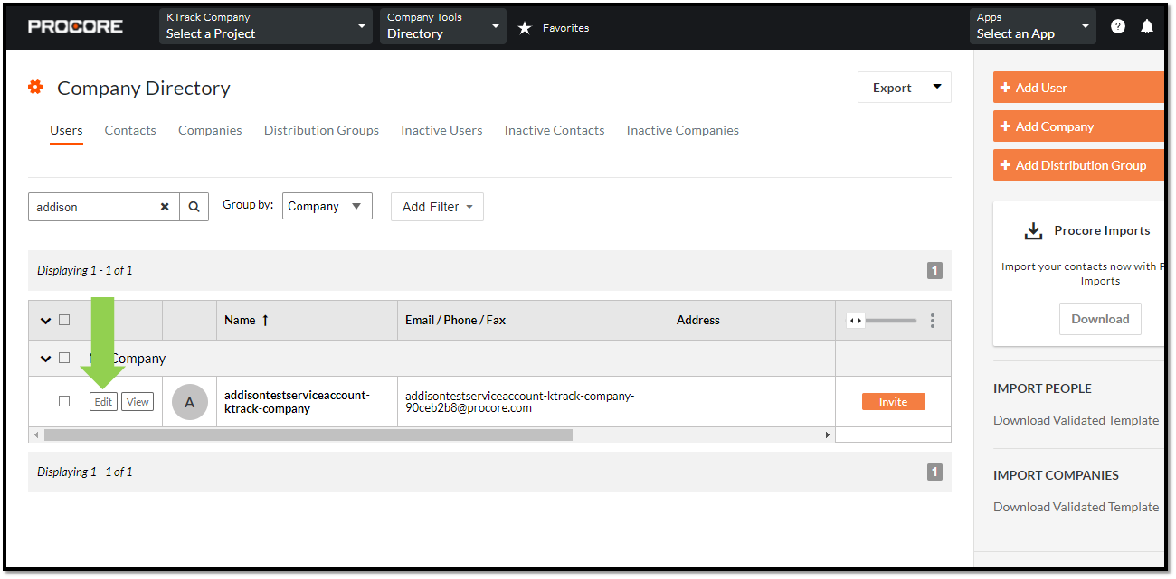Click the search magnifier button
This screenshot has height=579, width=1176.
click(194, 207)
